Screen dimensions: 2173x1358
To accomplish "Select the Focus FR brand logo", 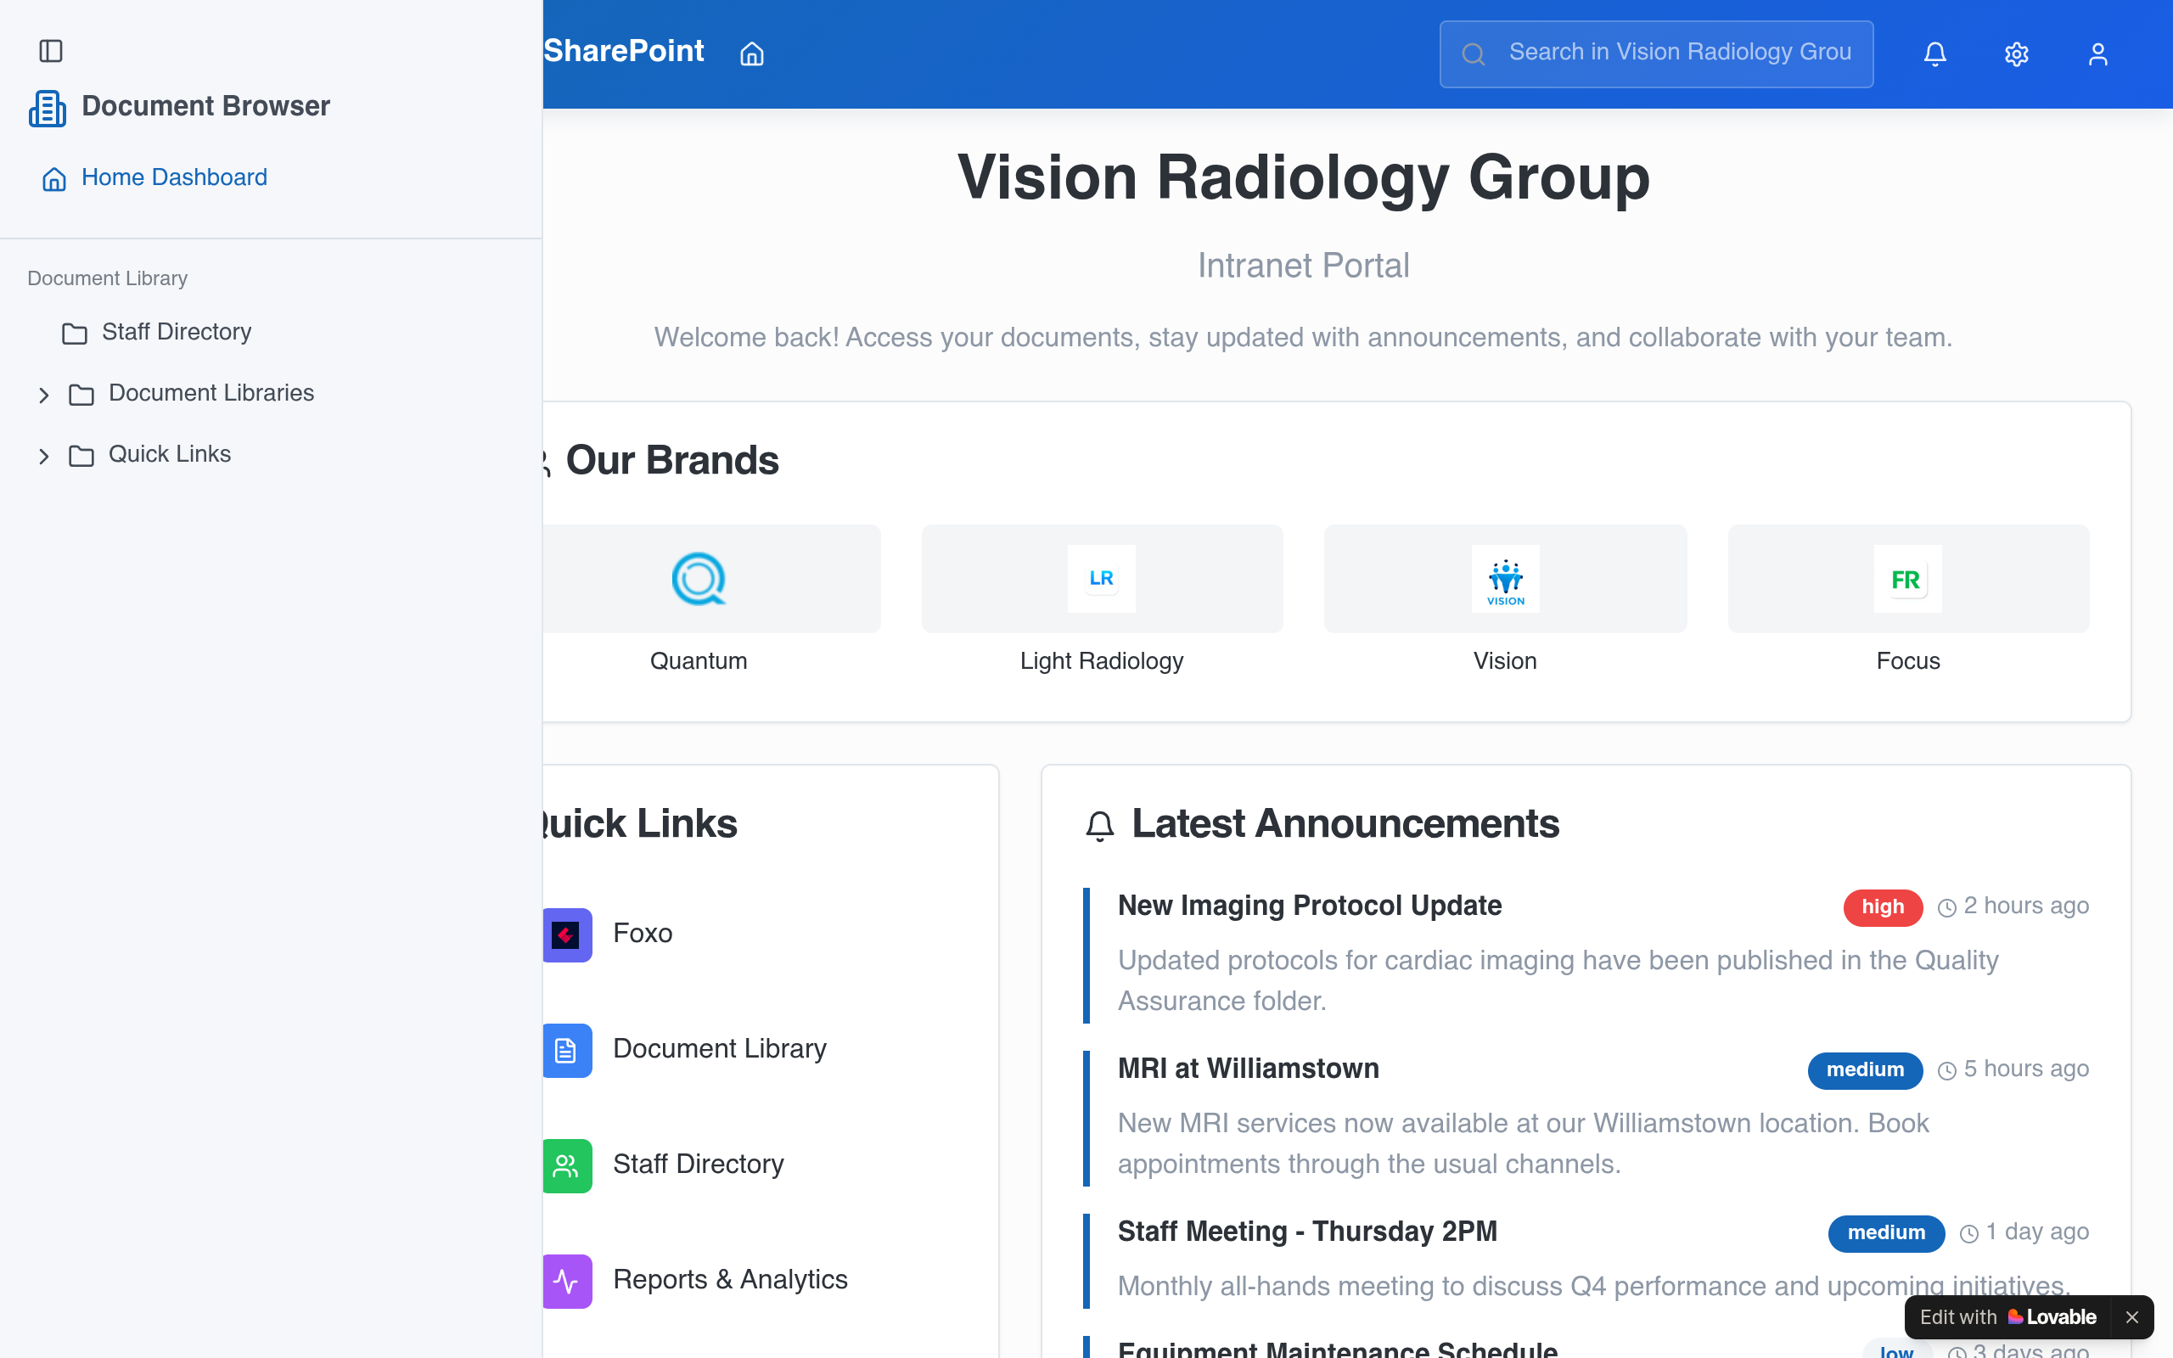I will point(1908,578).
